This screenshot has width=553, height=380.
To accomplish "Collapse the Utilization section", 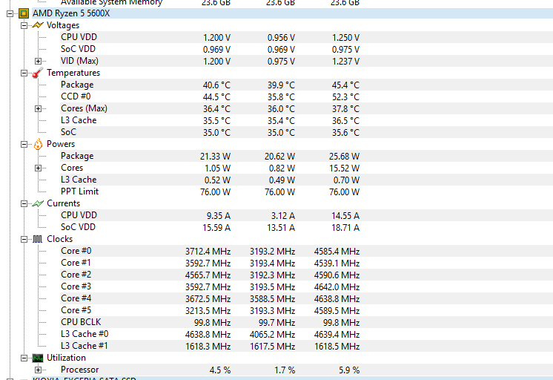I will (24, 358).
